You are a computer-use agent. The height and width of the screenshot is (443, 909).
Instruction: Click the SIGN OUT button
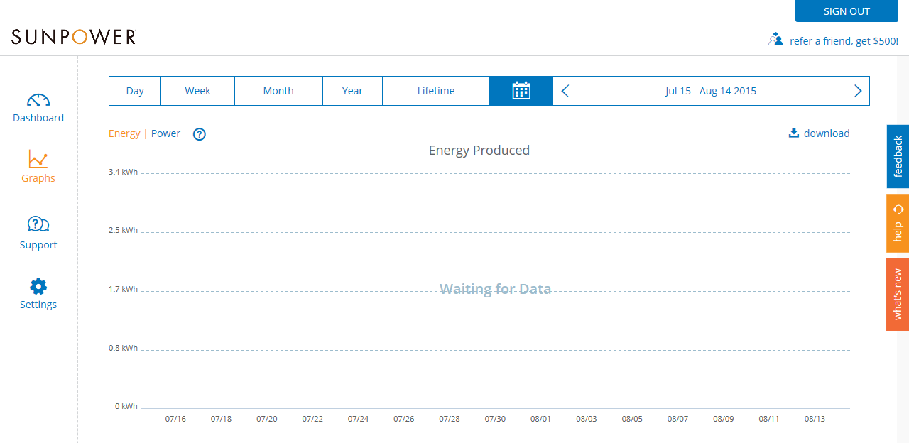point(847,11)
